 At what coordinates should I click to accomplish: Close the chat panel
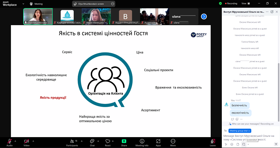click(277, 12)
